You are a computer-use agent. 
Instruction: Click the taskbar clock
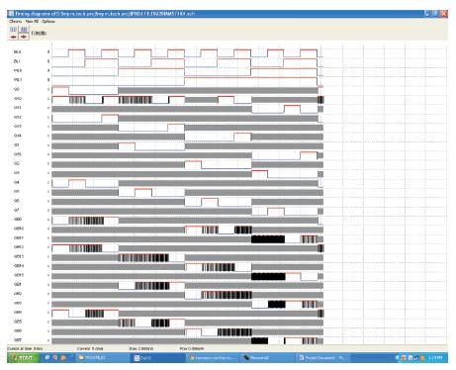(435, 358)
